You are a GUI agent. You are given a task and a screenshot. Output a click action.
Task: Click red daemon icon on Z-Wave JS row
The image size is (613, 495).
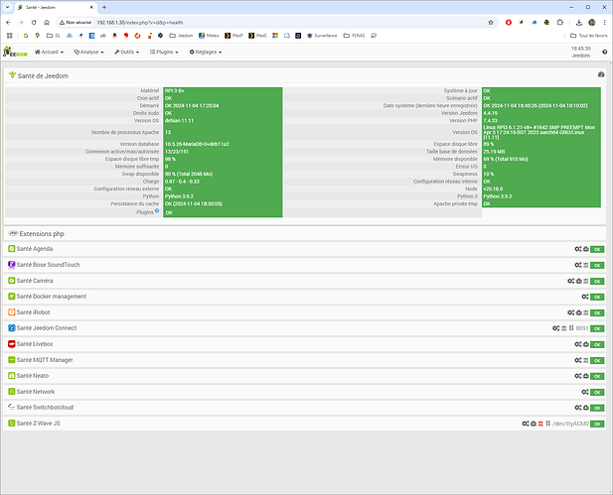click(x=540, y=424)
